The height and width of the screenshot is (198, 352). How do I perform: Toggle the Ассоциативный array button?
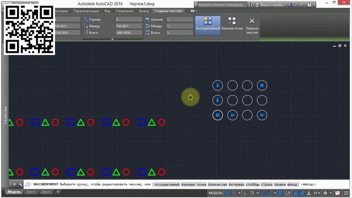coord(208,25)
